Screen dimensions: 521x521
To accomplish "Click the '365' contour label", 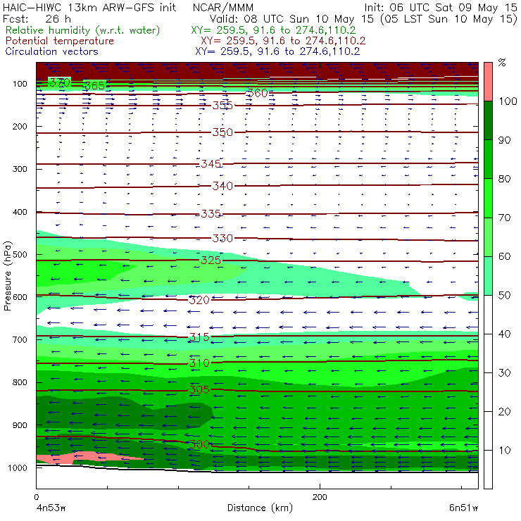I will pyautogui.click(x=95, y=86).
